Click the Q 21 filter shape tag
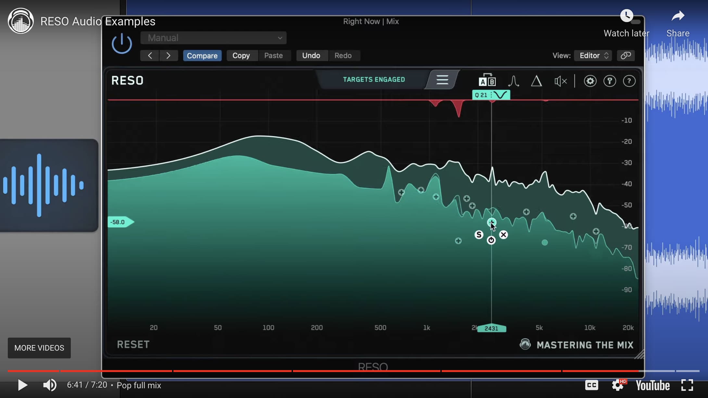 (491, 95)
